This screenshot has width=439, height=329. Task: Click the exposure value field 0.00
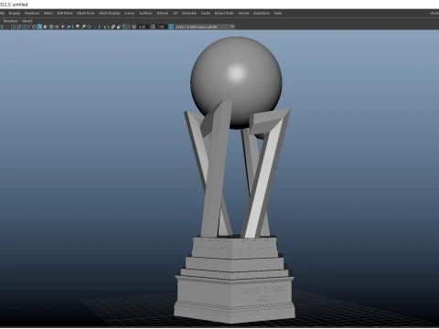click(143, 27)
